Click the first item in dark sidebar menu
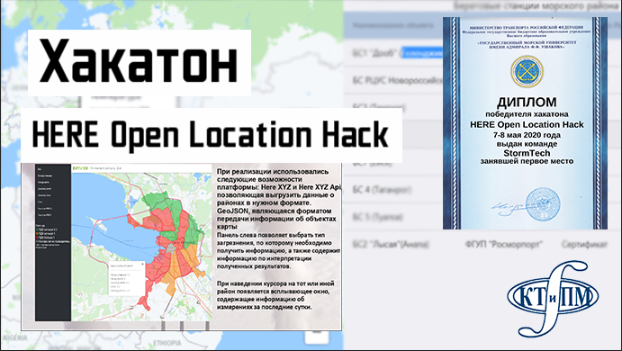 (x=40, y=169)
